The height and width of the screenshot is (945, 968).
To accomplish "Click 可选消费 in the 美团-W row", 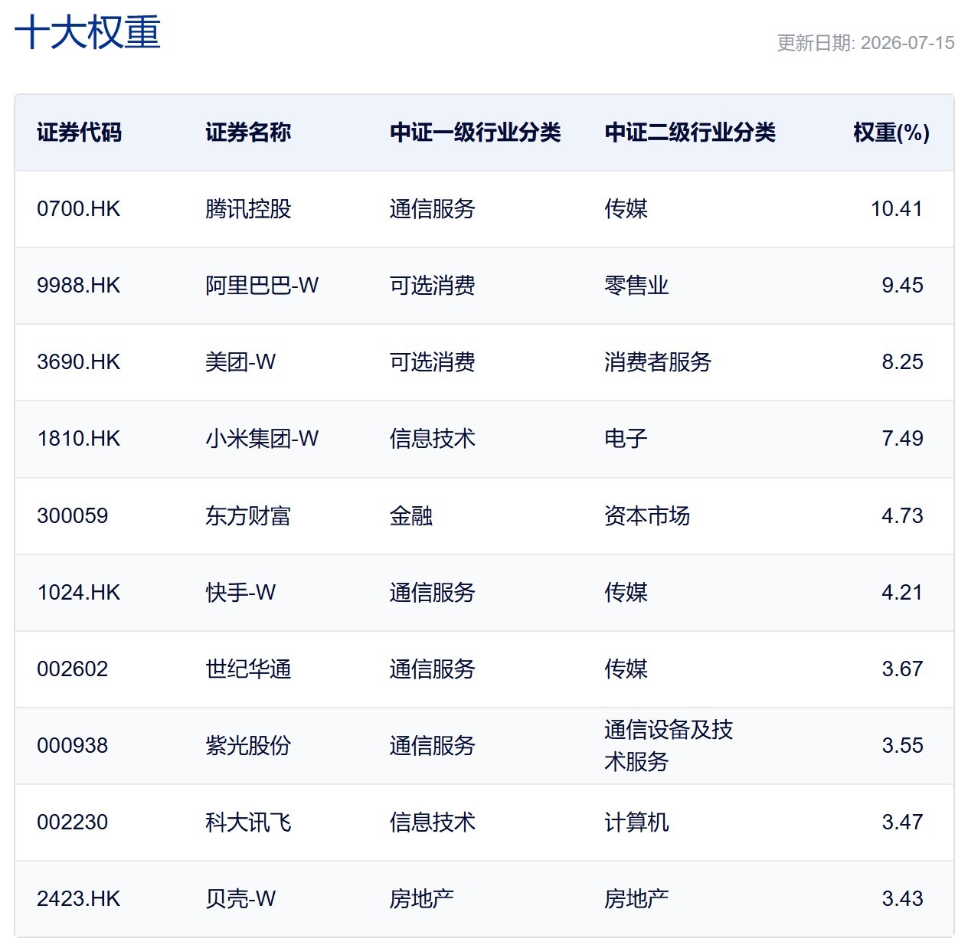I will click(x=433, y=362).
